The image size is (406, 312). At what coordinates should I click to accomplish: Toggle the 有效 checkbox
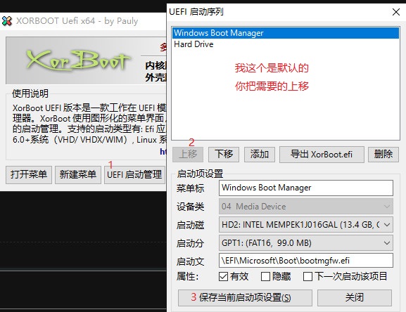(223, 276)
